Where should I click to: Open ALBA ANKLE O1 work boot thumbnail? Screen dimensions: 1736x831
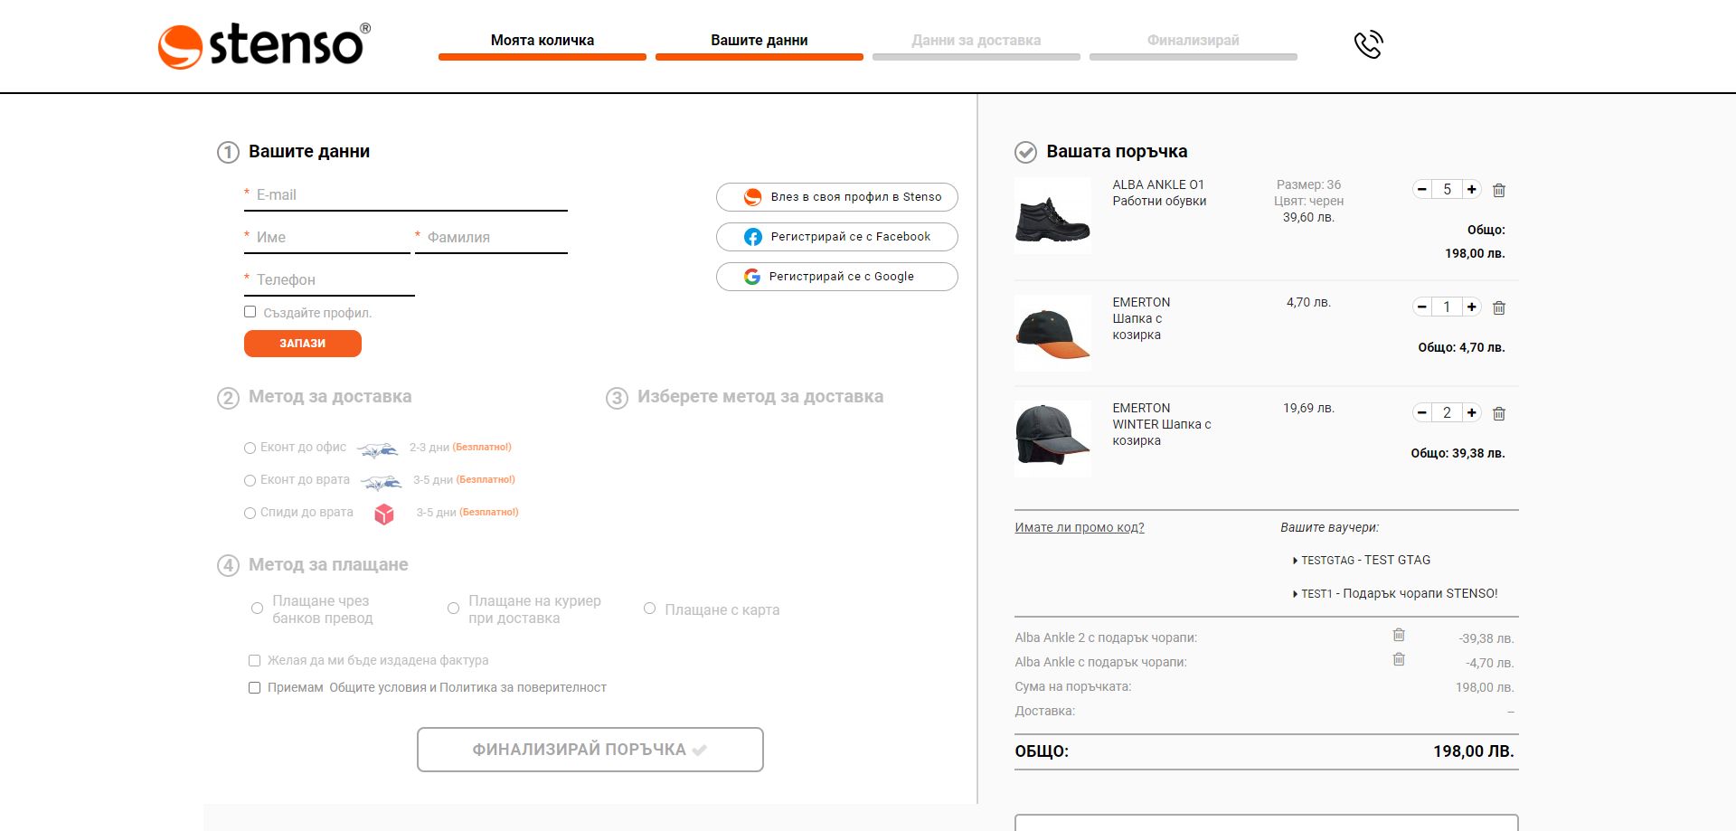pos(1052,215)
